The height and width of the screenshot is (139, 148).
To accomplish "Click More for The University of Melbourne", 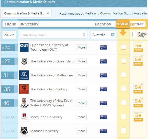I will pos(81,75).
